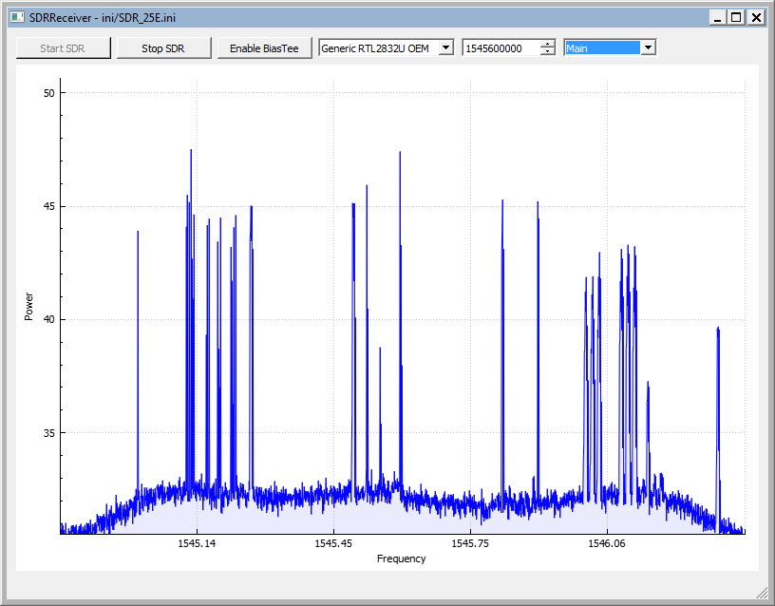Viewport: 775px width, 606px height.
Task: Click the Power axis label beside the plot
Action: pyautogui.click(x=28, y=306)
